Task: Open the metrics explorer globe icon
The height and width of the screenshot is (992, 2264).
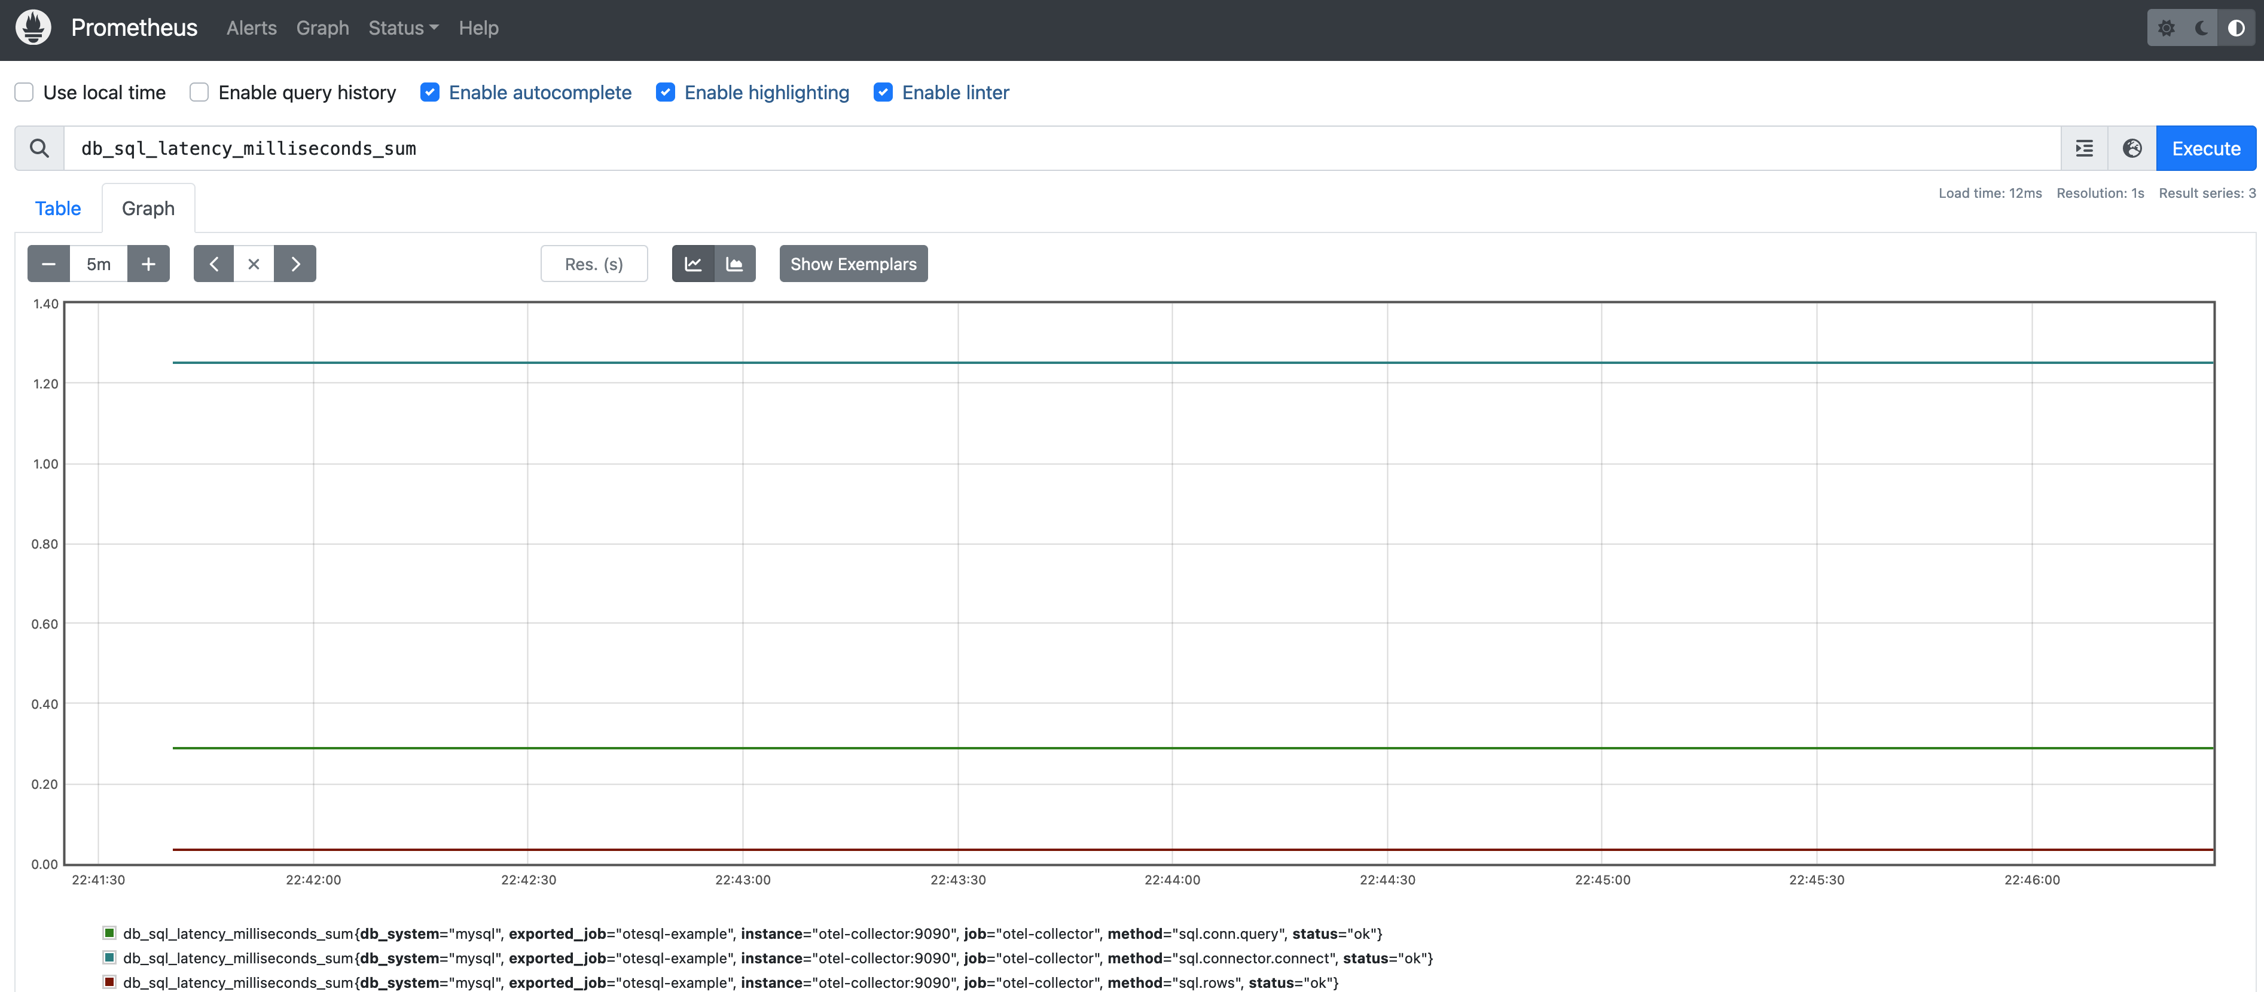Action: point(2132,148)
